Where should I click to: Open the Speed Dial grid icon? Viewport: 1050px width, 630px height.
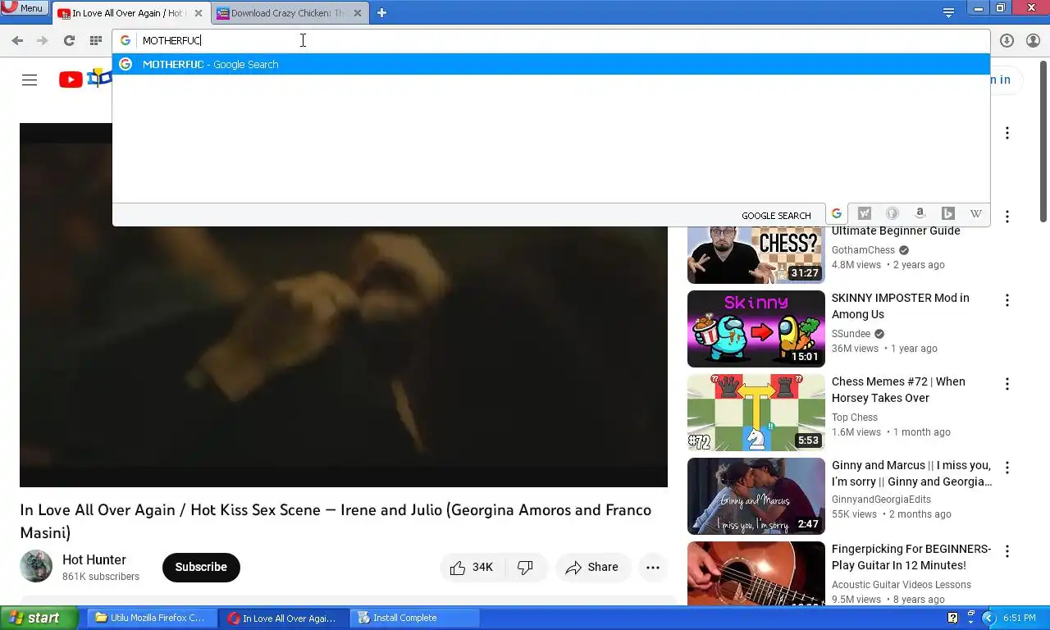pyautogui.click(x=96, y=40)
